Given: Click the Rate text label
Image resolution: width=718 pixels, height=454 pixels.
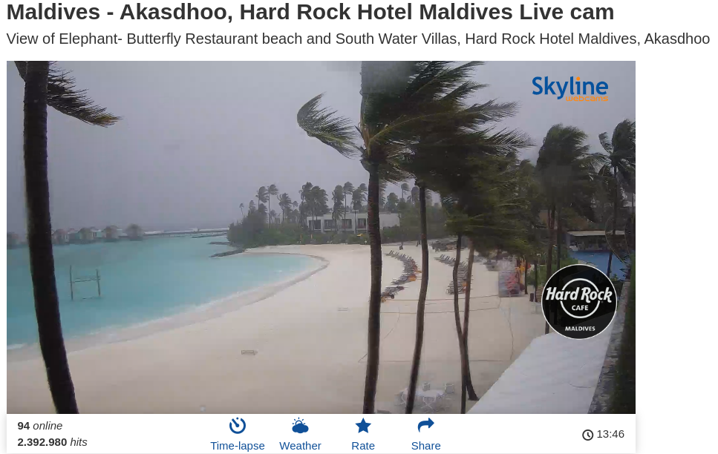Looking at the screenshot, I should tap(363, 446).
